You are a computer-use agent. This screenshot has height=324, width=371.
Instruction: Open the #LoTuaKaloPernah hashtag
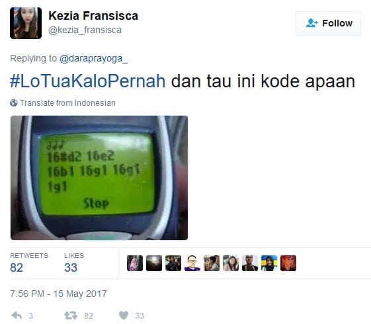click(x=87, y=81)
